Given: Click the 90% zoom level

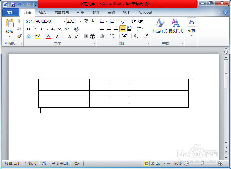Looking at the screenshot, I should point(178,163).
